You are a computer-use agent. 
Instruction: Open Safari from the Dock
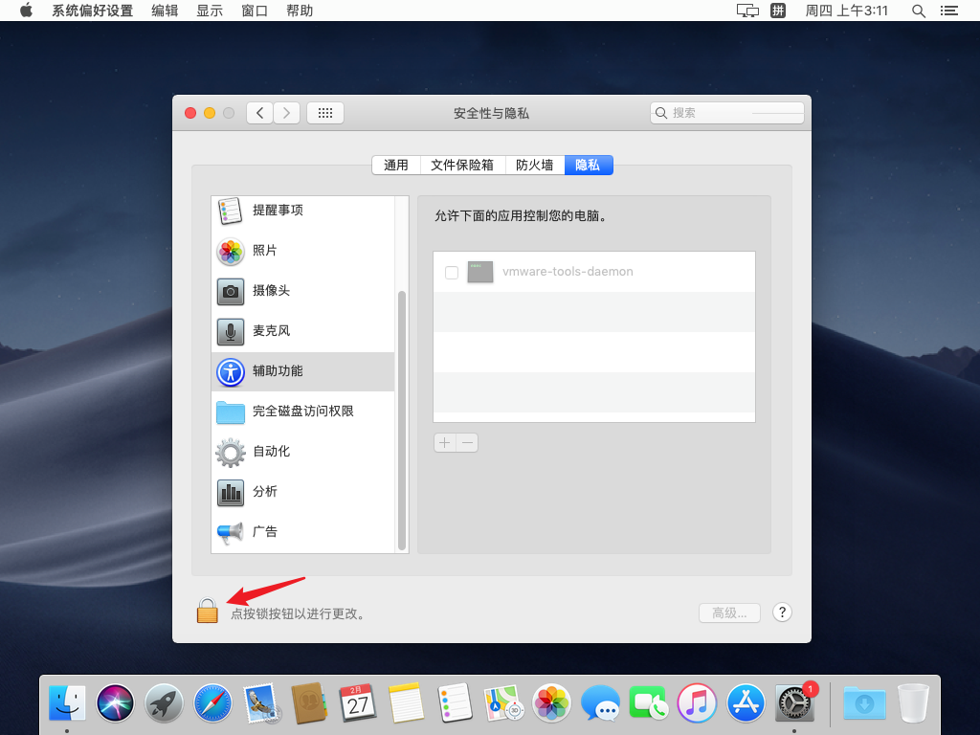[x=212, y=703]
